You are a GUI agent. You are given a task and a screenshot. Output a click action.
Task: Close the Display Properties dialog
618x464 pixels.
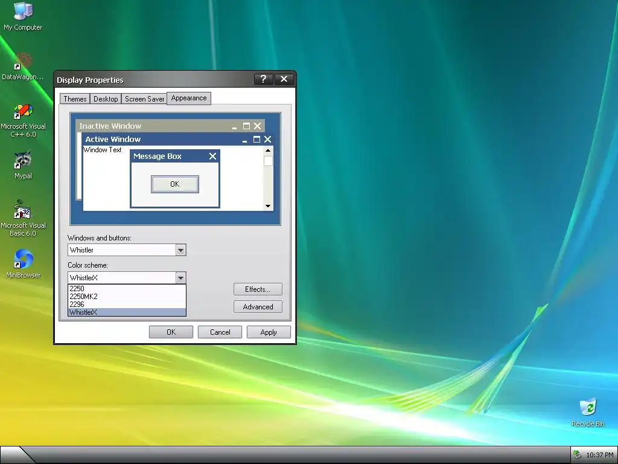284,79
